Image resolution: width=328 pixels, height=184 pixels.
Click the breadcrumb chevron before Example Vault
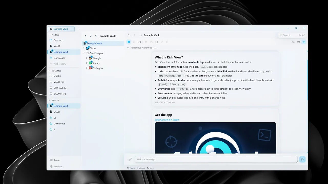tap(141, 35)
